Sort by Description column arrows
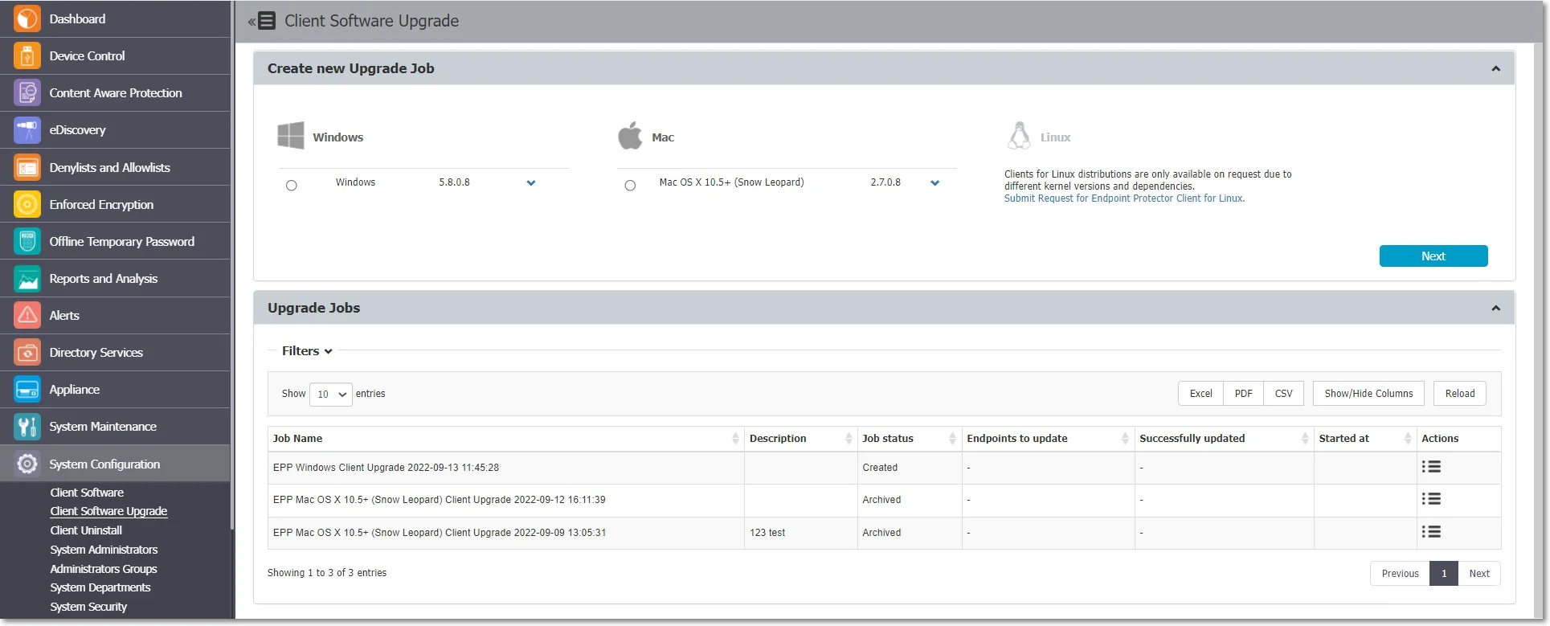This screenshot has height=626, width=1550. (849, 438)
